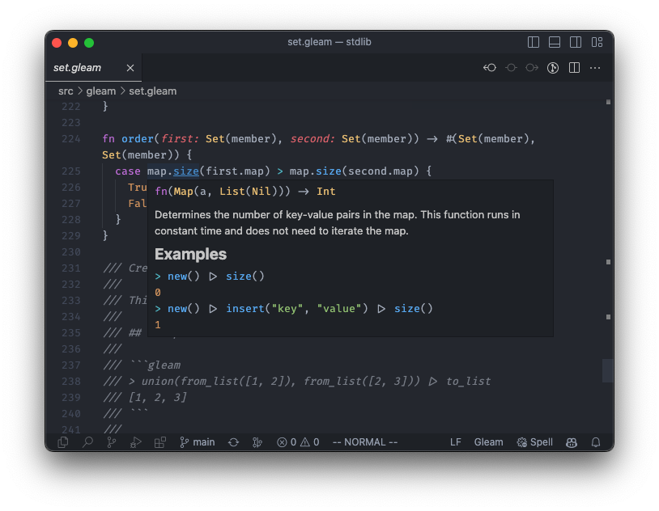Click the src breadcrumb segment
Screen dimensions: 659x511
coord(66,91)
